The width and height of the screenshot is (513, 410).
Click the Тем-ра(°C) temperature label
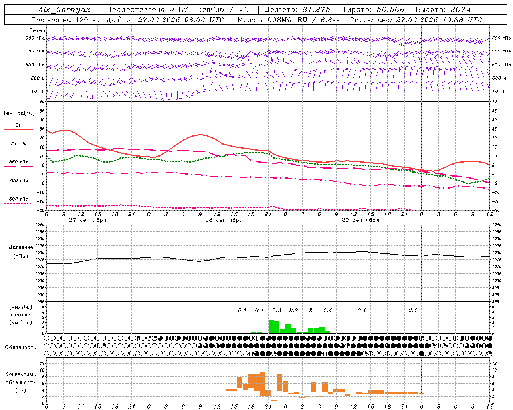19,113
